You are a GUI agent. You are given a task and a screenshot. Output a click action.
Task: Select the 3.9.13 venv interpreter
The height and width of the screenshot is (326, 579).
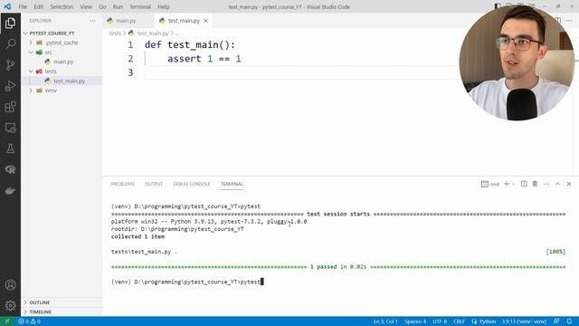click(x=524, y=321)
